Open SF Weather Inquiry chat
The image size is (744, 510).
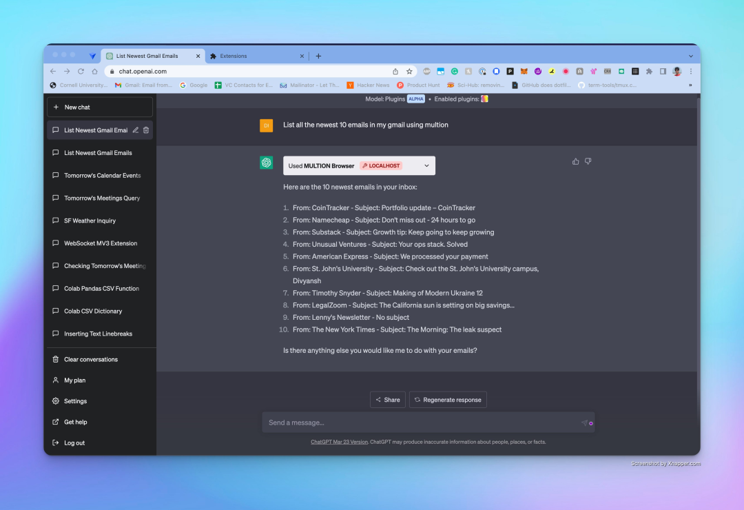click(x=100, y=221)
